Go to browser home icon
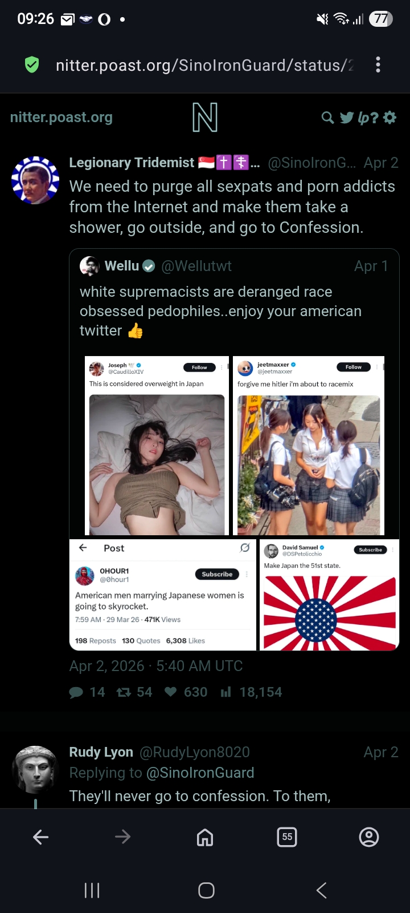410x913 pixels. tap(205, 837)
